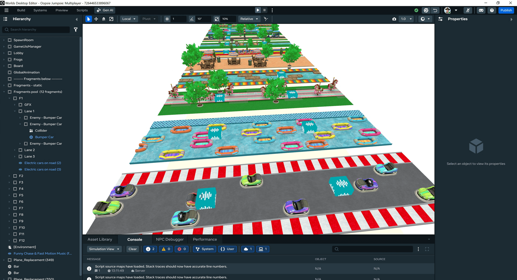Viewport: 517px width, 280px height.
Task: Click the VR headset preview icon
Action: (481, 10)
